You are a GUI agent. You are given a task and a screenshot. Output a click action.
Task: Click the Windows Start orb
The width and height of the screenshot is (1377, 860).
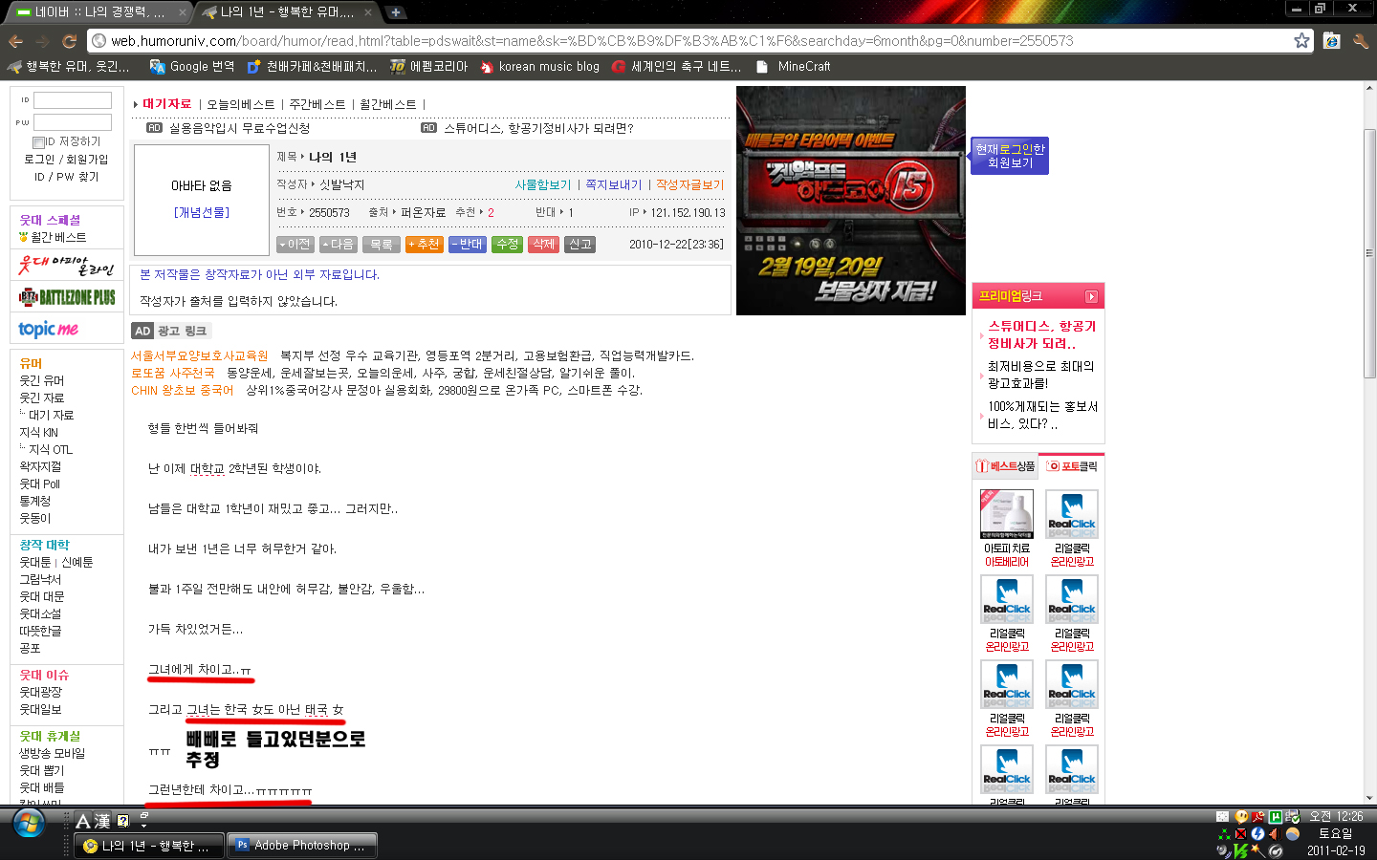[28, 823]
